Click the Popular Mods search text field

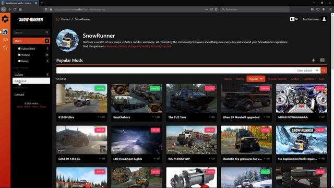click(175, 70)
